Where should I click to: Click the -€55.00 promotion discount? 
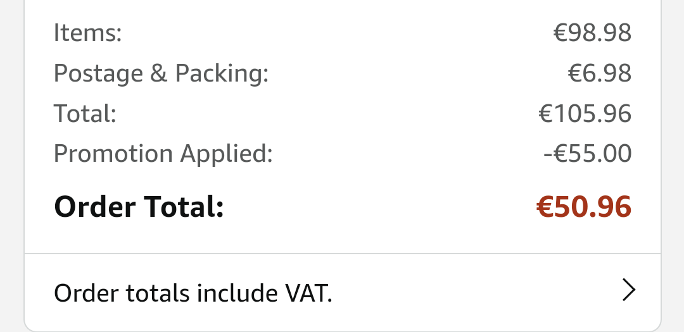(588, 154)
